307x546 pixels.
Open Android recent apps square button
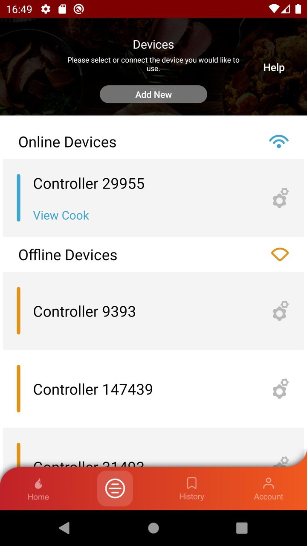tap(242, 528)
